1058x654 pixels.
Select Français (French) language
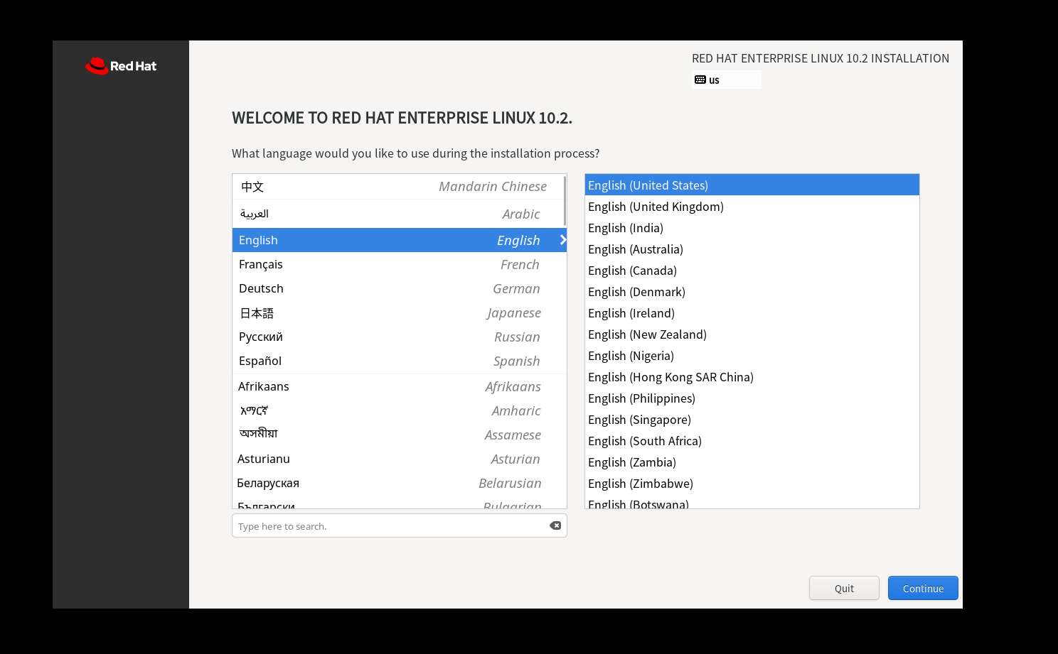tap(400, 264)
